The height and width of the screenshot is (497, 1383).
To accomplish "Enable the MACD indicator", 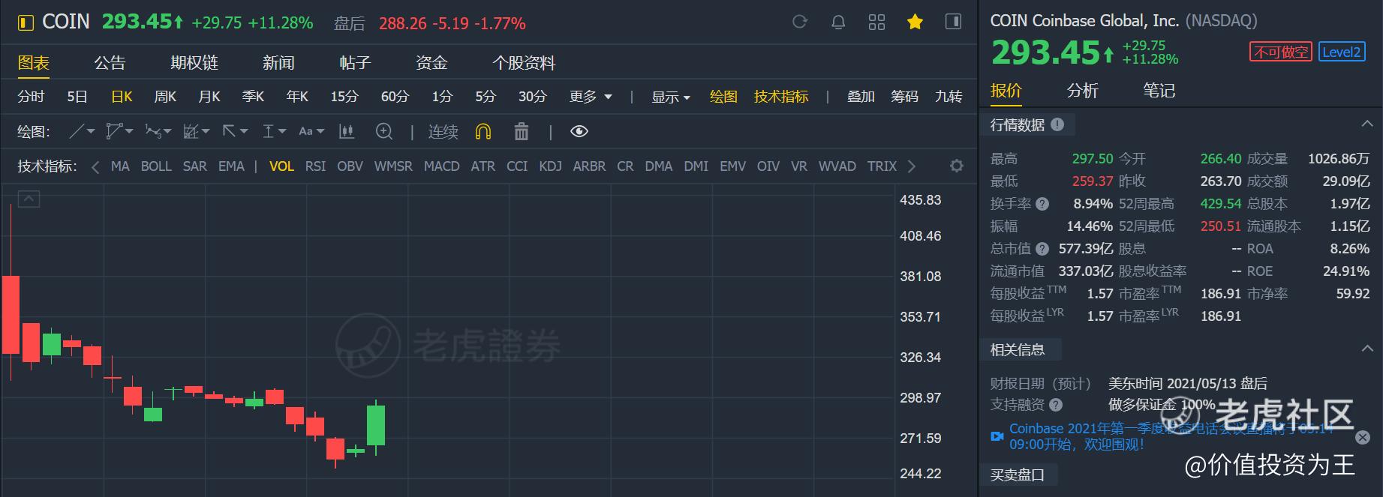I will [441, 166].
